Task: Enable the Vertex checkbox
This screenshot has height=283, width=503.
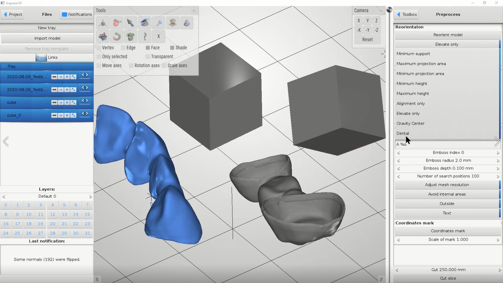Action: 99,48
